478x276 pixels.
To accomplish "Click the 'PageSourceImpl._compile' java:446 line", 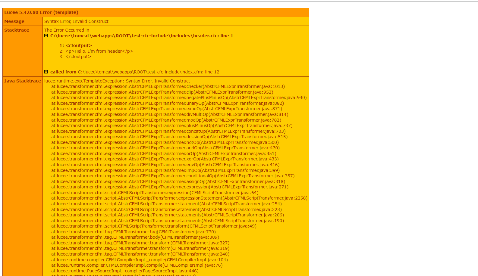I will [x=125, y=271].
